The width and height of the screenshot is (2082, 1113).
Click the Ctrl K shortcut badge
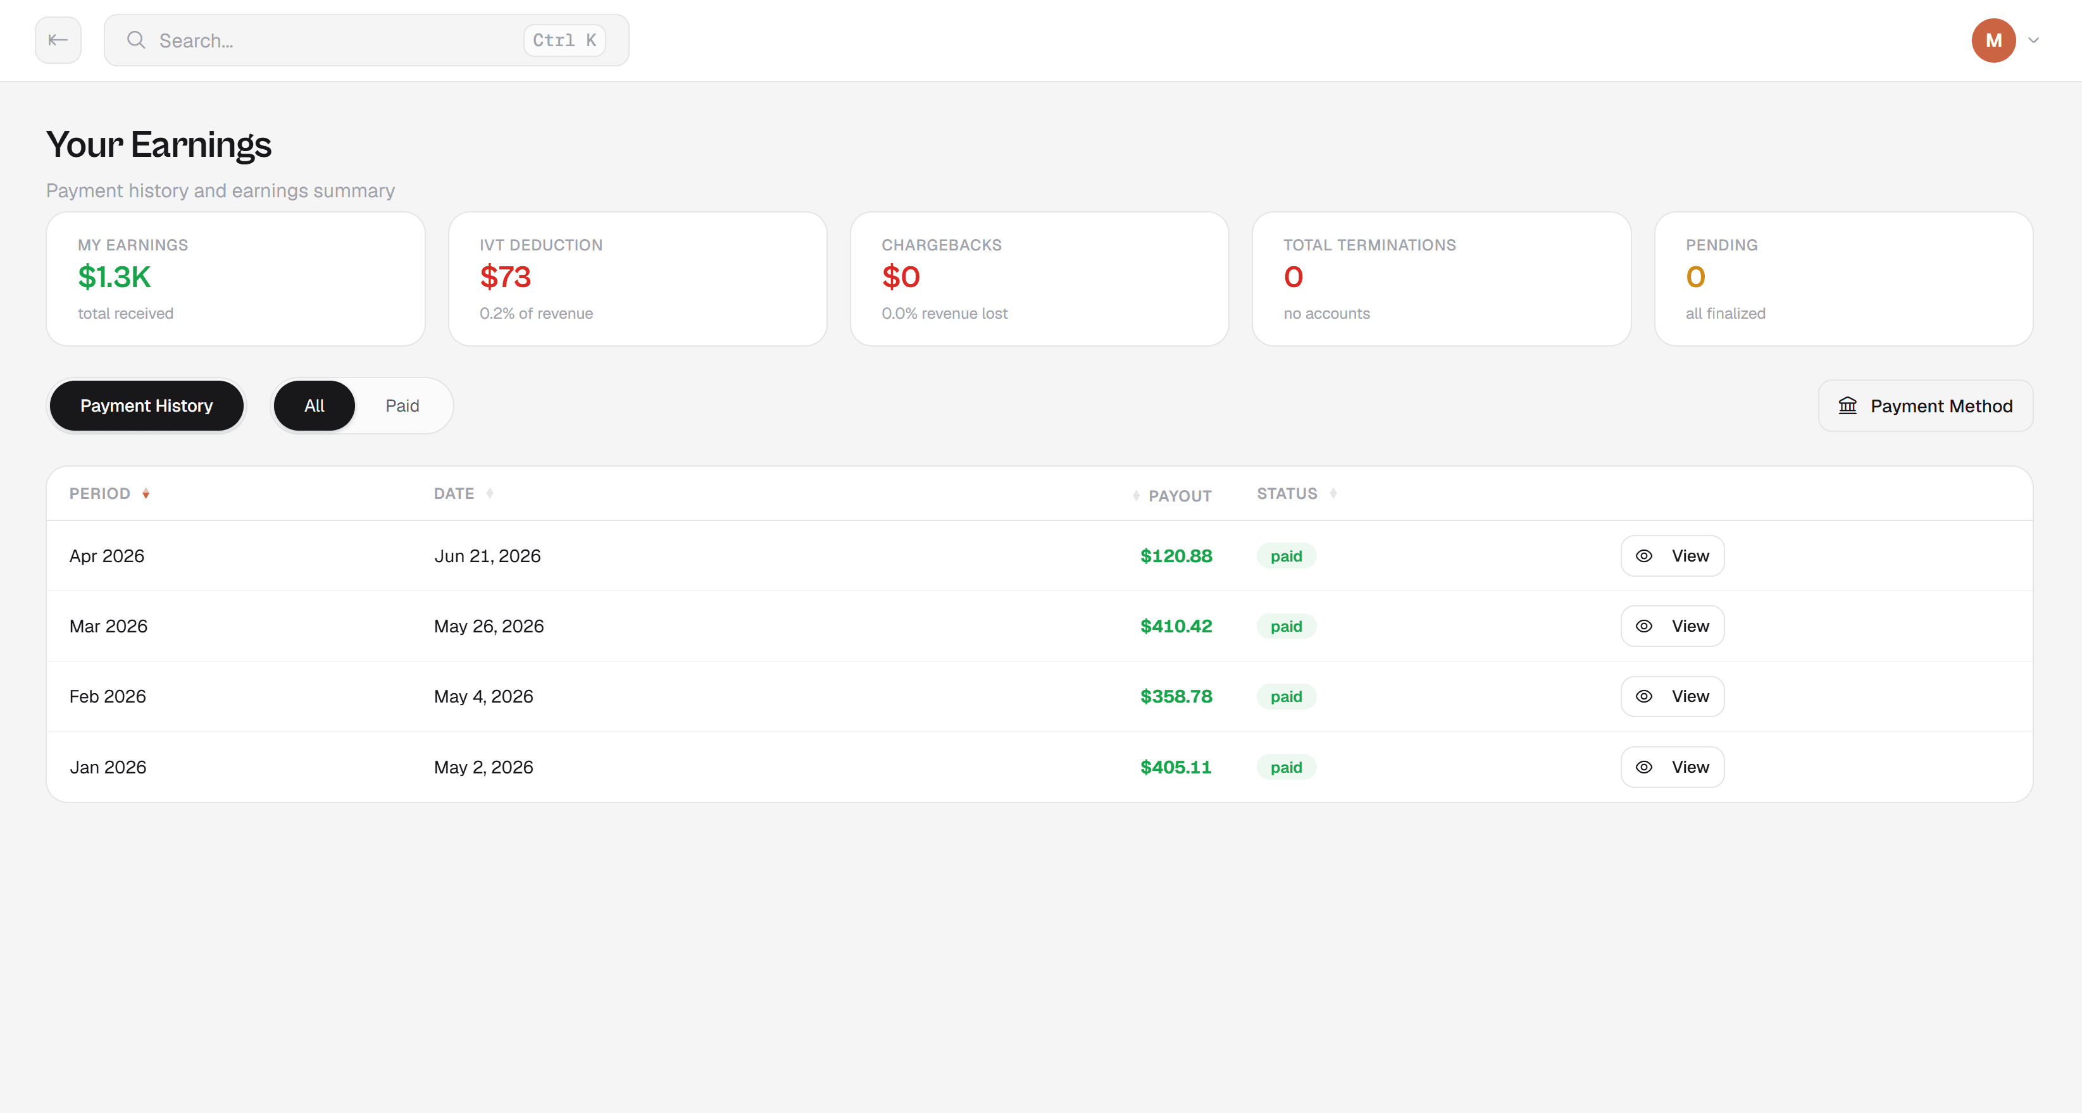(564, 40)
